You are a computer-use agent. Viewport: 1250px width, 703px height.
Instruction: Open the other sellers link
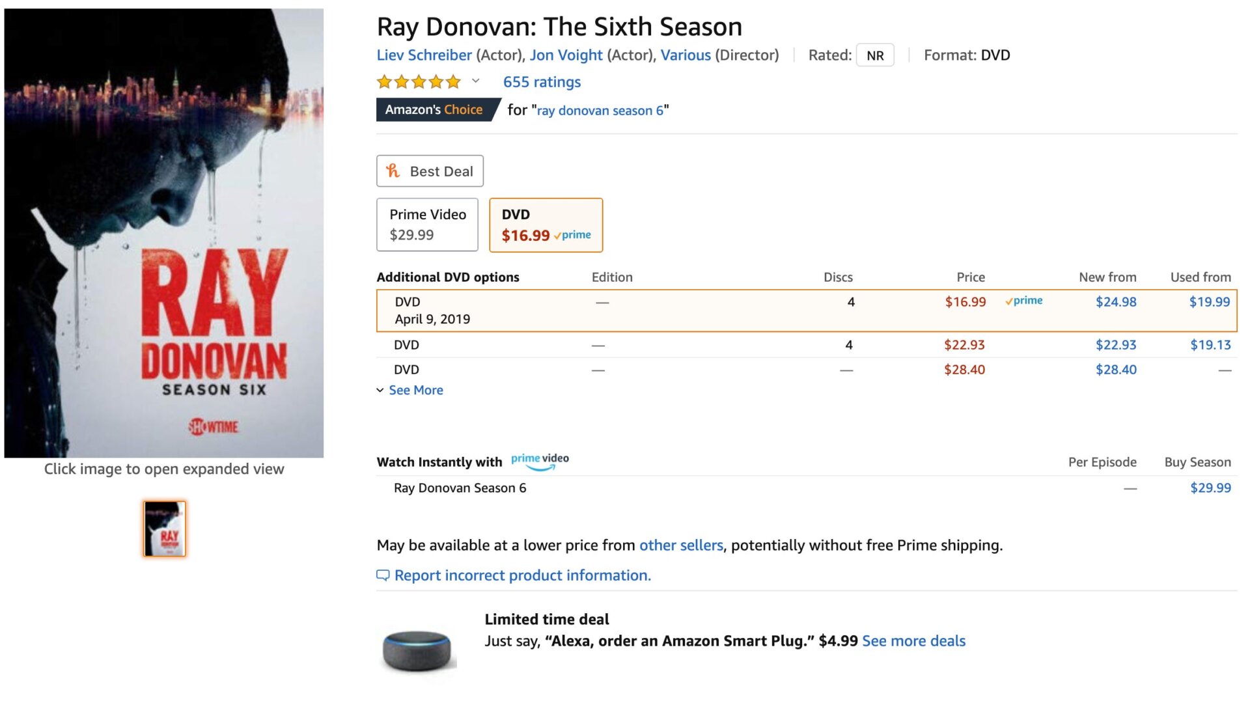681,545
